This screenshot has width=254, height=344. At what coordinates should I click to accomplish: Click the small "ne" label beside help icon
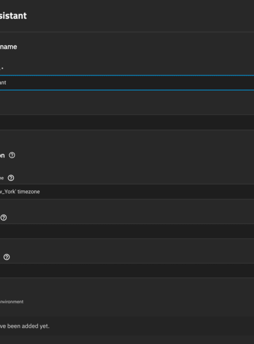tap(2, 178)
